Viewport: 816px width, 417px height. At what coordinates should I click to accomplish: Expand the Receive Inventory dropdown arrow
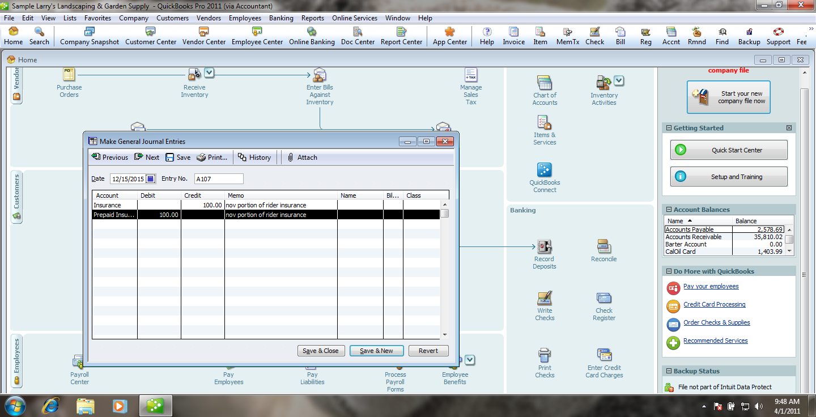(x=209, y=73)
